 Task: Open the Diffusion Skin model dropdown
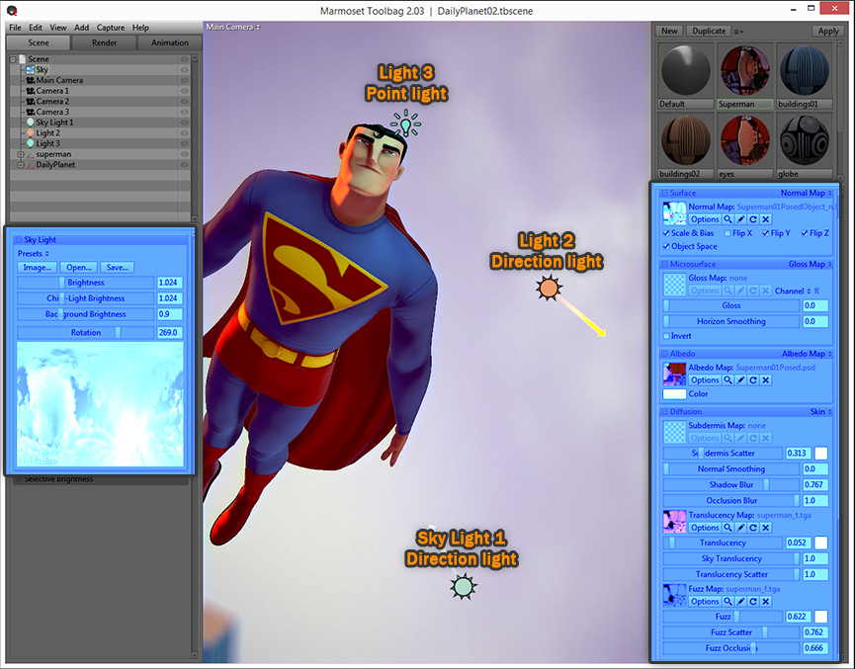[820, 412]
